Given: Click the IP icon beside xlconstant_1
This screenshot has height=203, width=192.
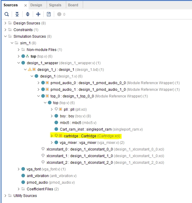Looking at the screenshot, I should [x=43, y=156].
